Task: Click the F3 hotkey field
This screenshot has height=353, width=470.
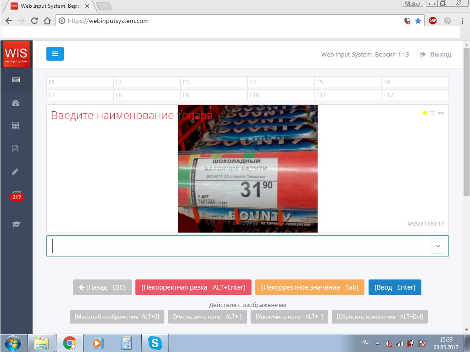Action: tap(214, 82)
